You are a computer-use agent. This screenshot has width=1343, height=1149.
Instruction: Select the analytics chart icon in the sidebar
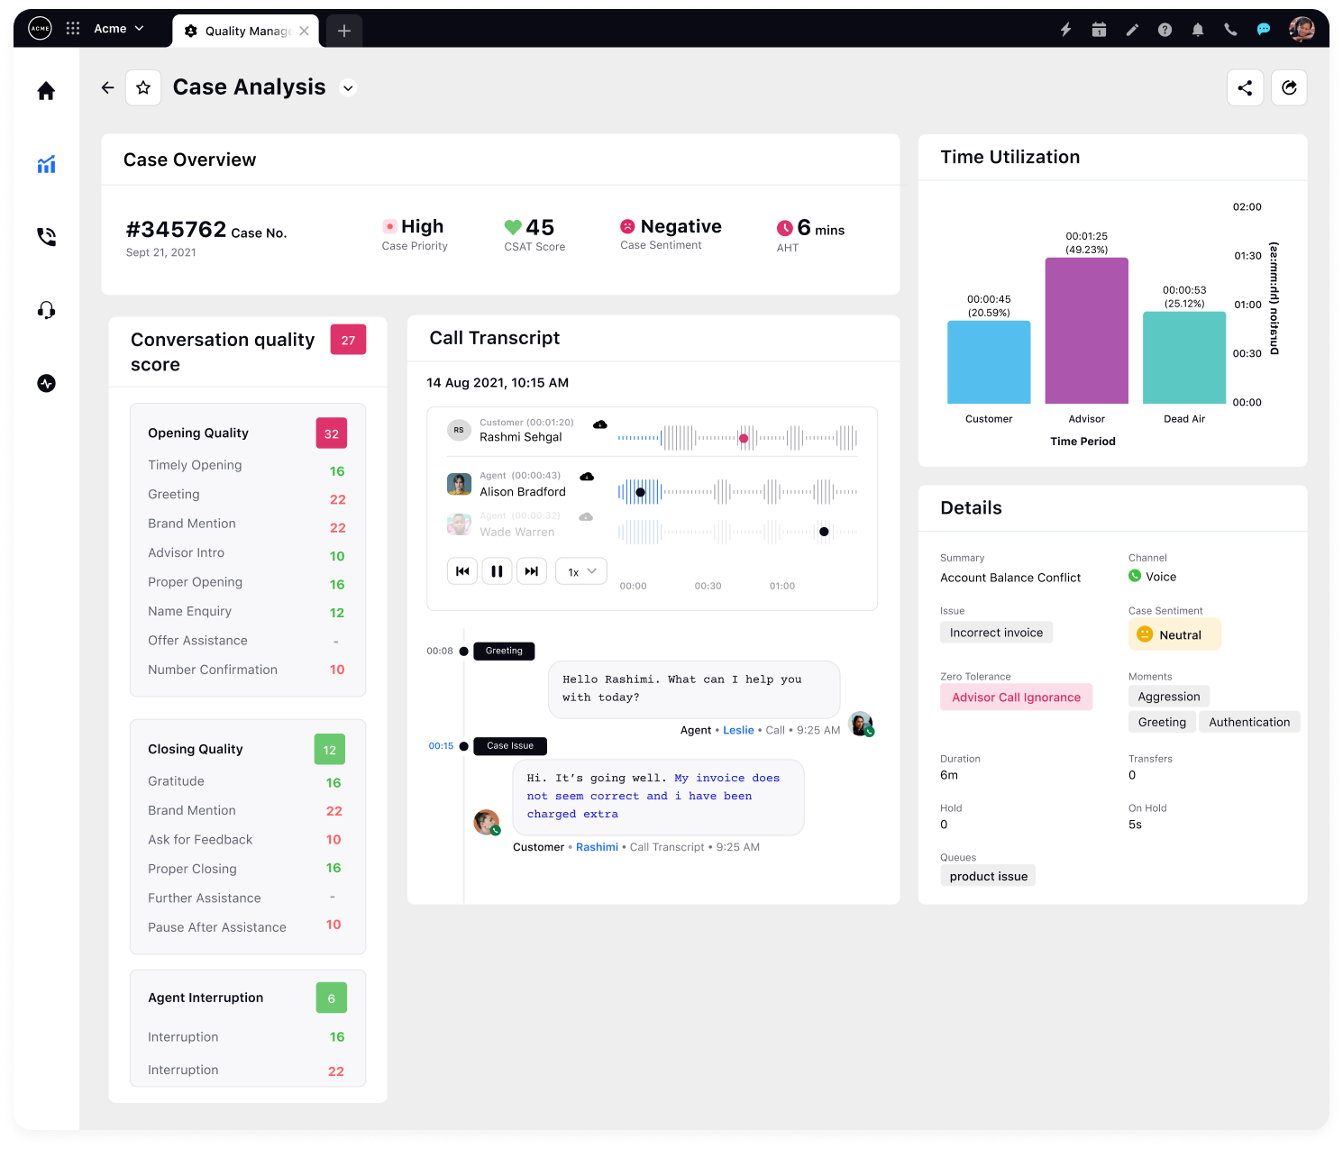click(x=46, y=164)
